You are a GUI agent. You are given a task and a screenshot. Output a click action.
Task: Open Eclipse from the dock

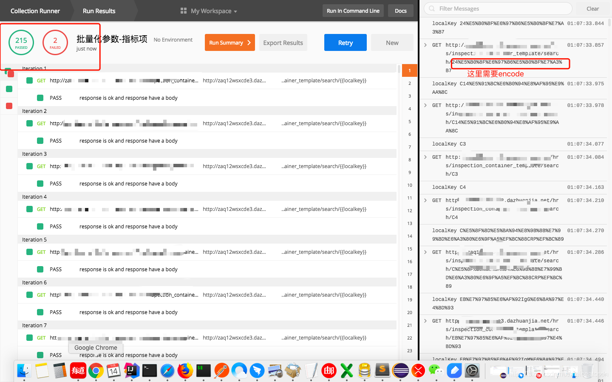point(401,370)
